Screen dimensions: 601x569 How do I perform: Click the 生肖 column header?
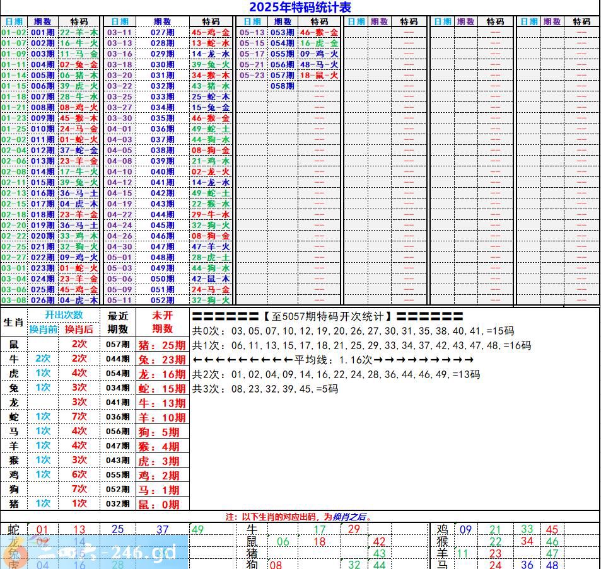(x=13, y=322)
